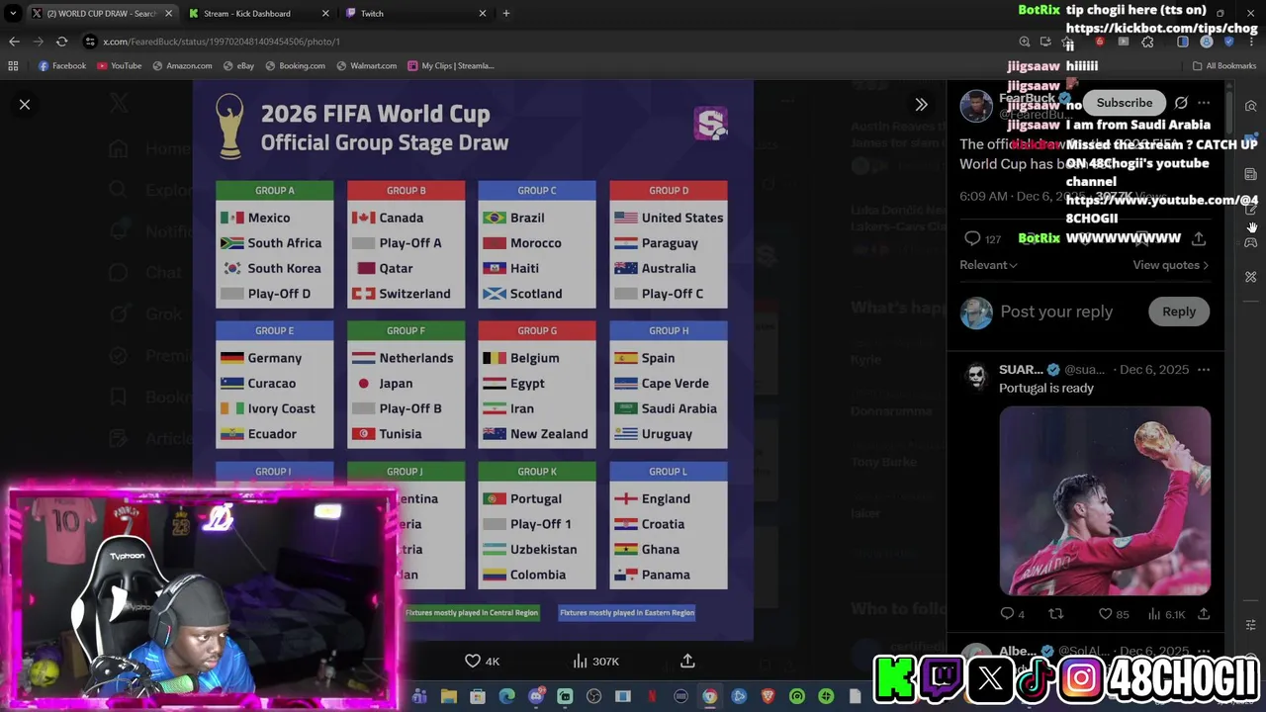The height and width of the screenshot is (712, 1266).
Task: Open the My Clips Streamlabs bookmark
Action: pyautogui.click(x=450, y=65)
